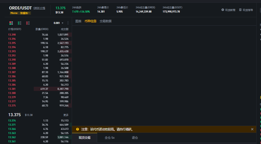Image resolution: width=261 pixels, height=144 pixels.
Task: Click the guide book icon beside 现货指导
Action: click(x=240, y=10)
